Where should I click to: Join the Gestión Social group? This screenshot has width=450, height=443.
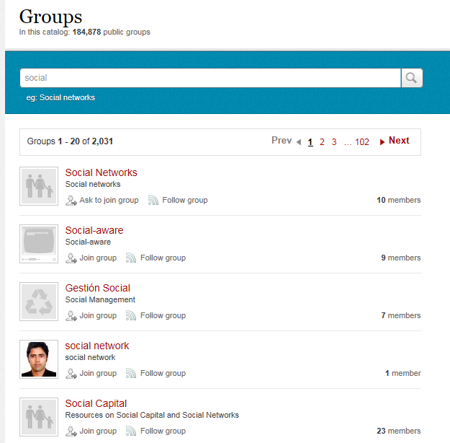(98, 315)
